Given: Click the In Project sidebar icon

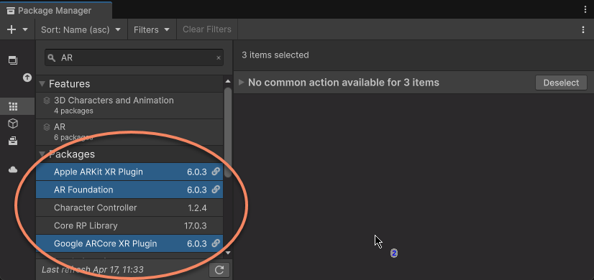Looking at the screenshot, I should tap(13, 60).
